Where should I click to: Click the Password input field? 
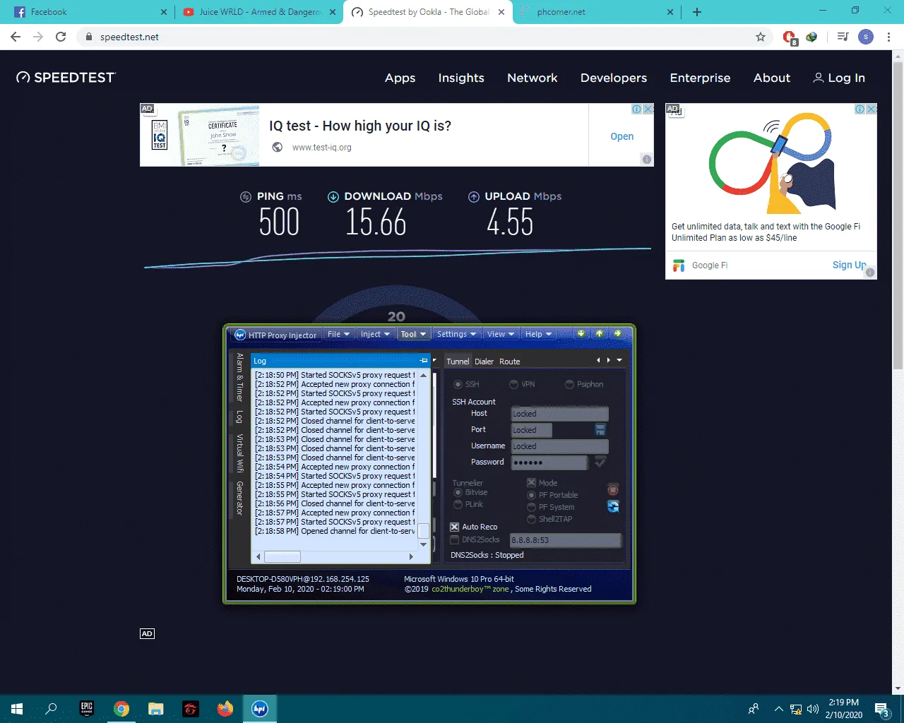tap(549, 462)
